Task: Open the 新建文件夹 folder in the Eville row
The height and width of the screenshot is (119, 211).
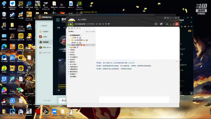Action: click(x=12, y=26)
